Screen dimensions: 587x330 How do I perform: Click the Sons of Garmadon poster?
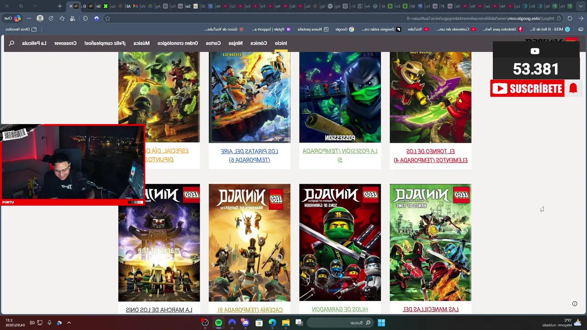(340, 242)
